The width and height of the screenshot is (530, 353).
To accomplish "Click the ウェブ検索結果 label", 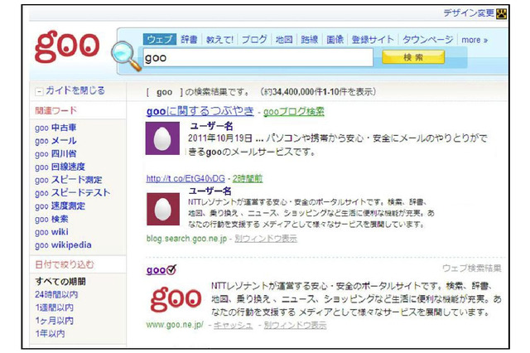I will tap(472, 268).
